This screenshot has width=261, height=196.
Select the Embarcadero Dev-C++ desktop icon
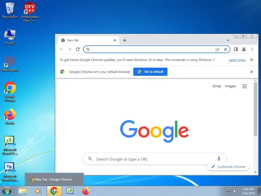(30, 12)
